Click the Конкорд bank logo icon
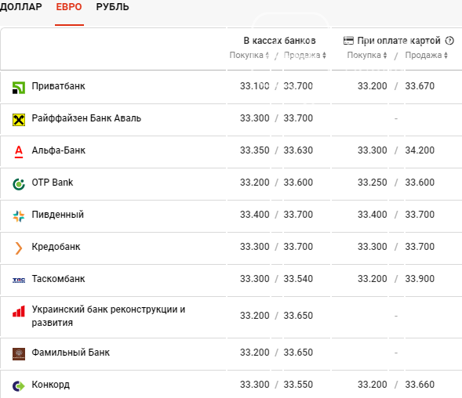 tap(19, 386)
